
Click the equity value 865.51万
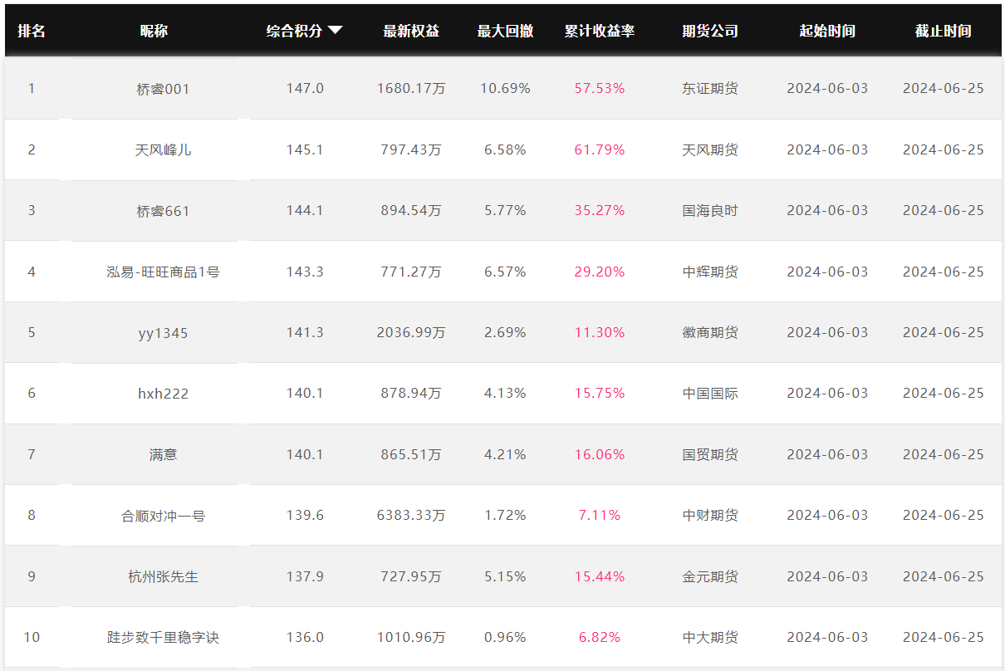[411, 454]
